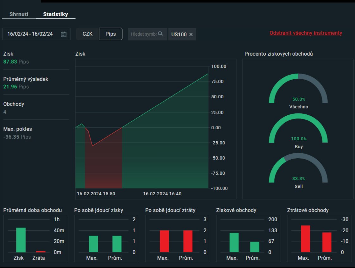Click Max. bar in Po sobě jdoucí ztráty
355x268 pixels.
164,241
